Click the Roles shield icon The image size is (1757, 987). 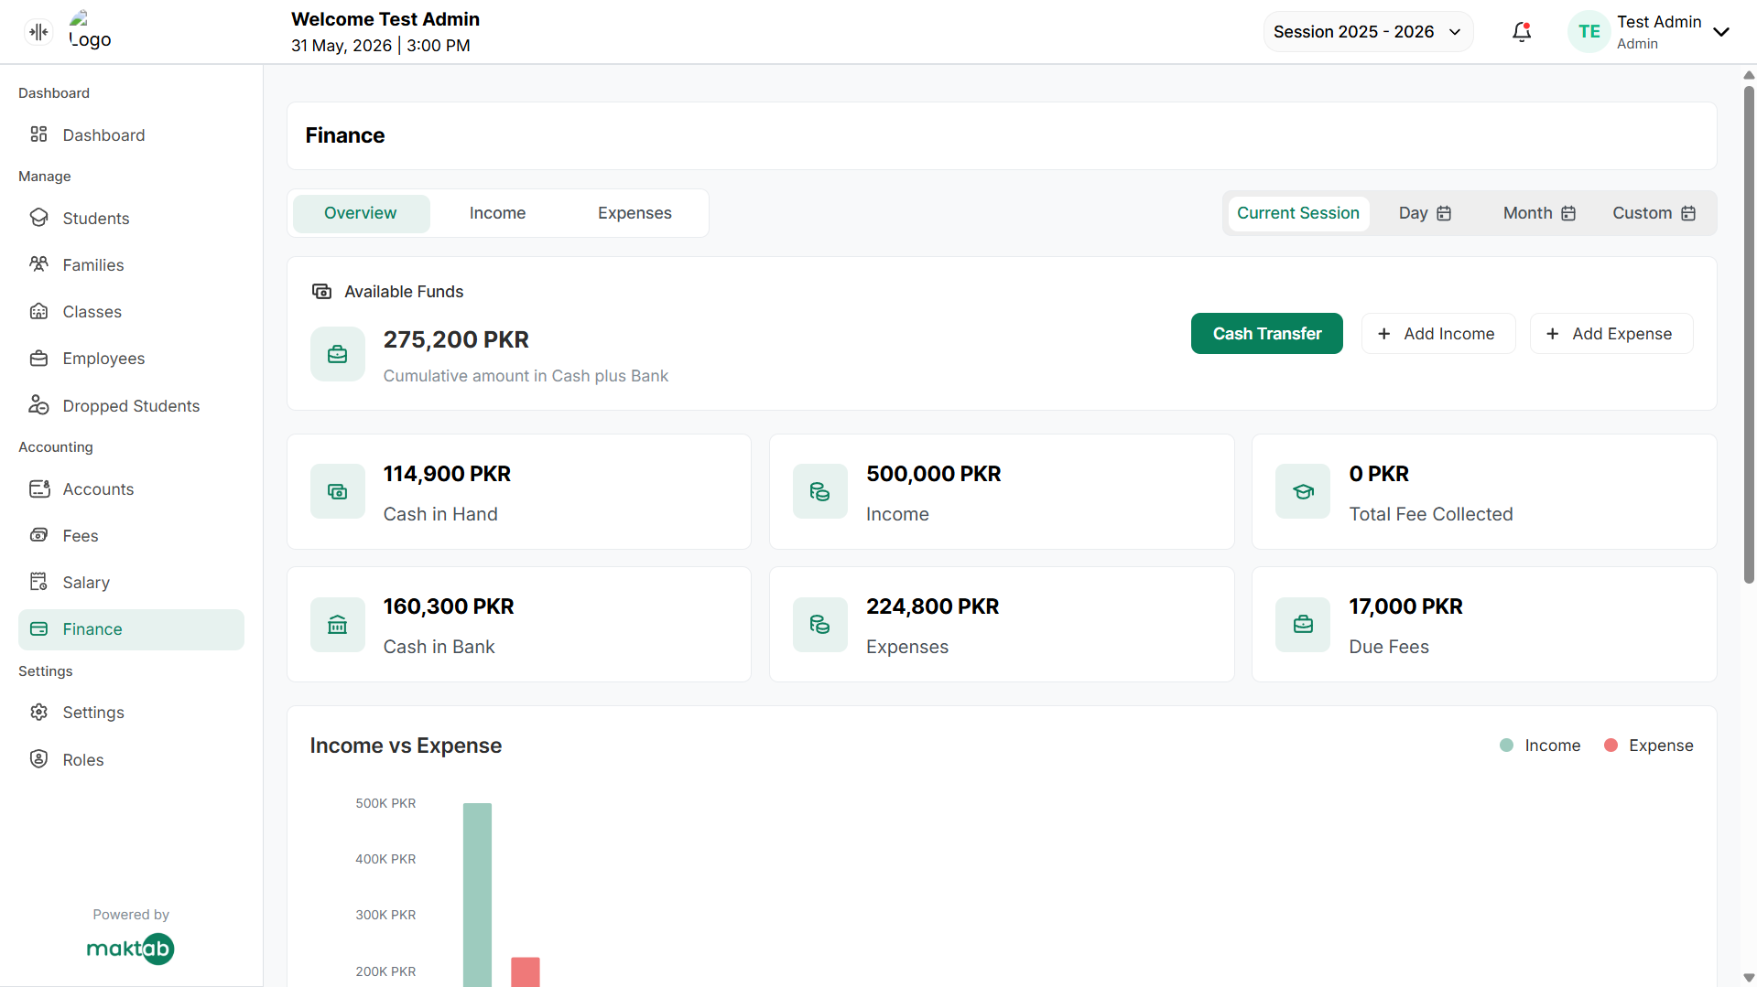[38, 759]
